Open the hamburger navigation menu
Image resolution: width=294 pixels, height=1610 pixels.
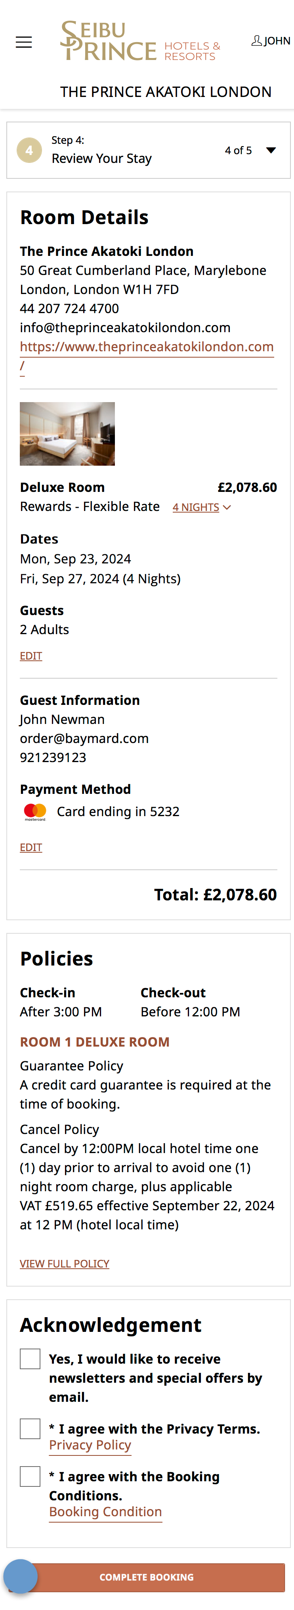tap(24, 43)
